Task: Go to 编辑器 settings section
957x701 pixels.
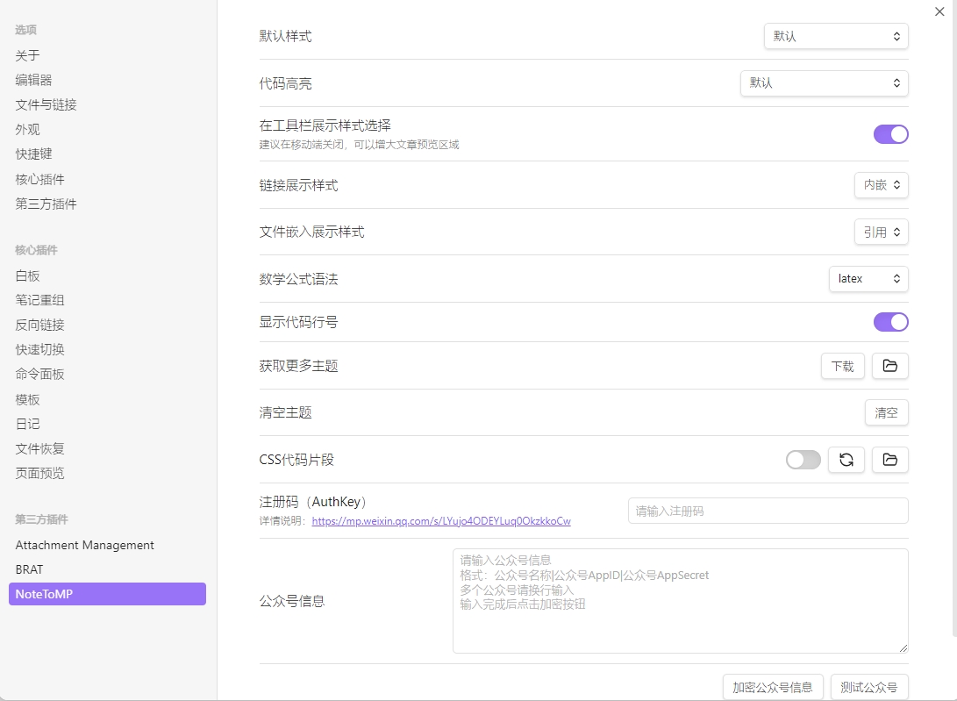Action: point(34,80)
